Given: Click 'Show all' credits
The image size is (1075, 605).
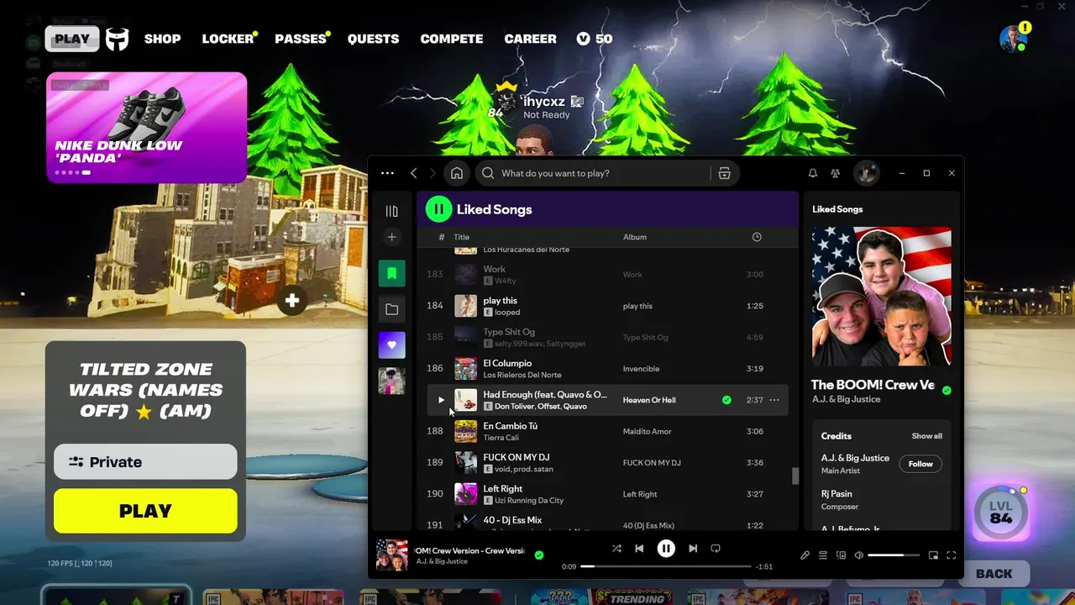Looking at the screenshot, I should [x=927, y=436].
